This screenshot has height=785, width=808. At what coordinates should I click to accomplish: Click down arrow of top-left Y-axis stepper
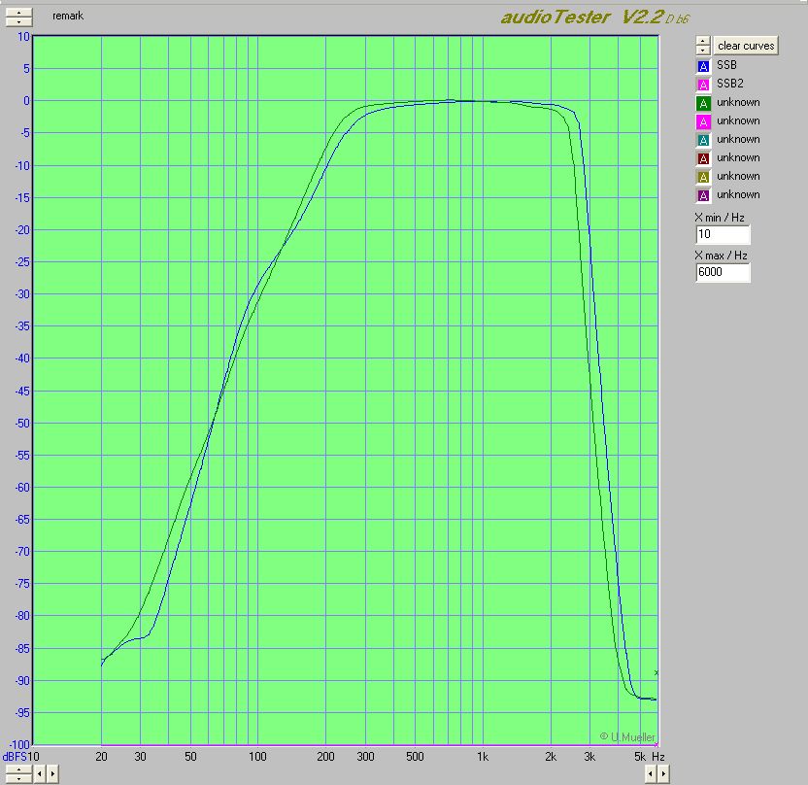tap(17, 21)
